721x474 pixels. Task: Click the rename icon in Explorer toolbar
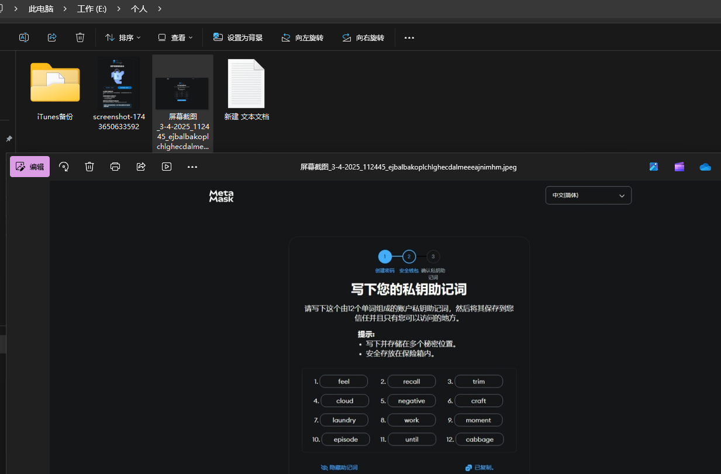click(x=24, y=37)
